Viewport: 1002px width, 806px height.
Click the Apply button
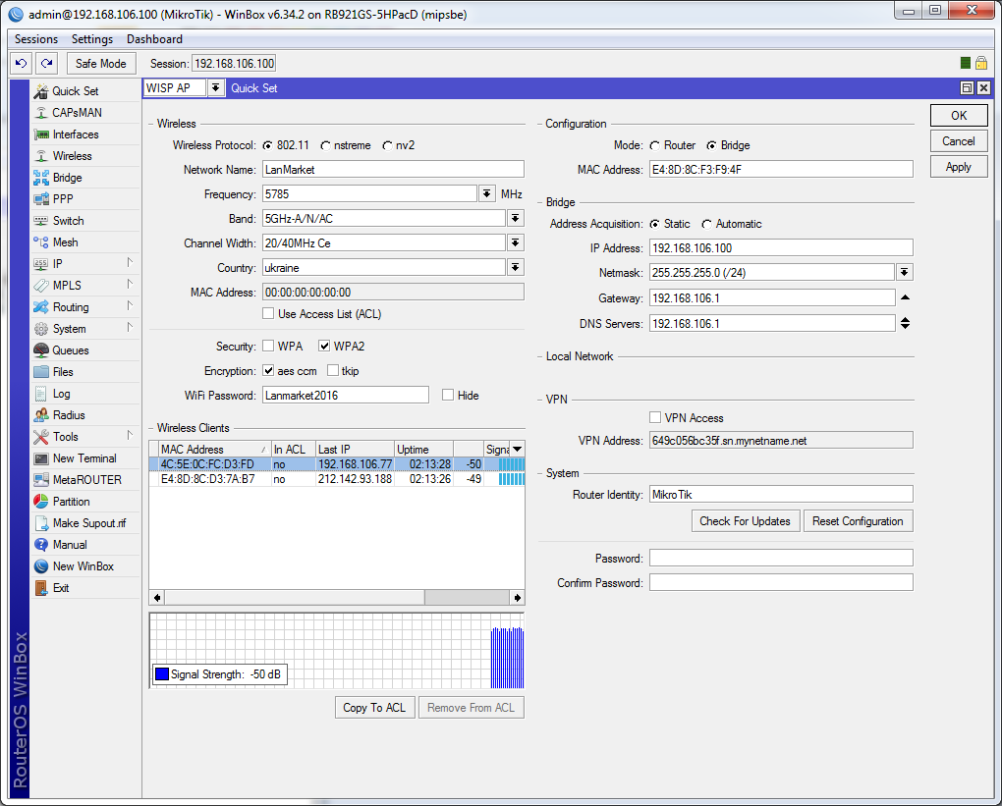point(958,167)
